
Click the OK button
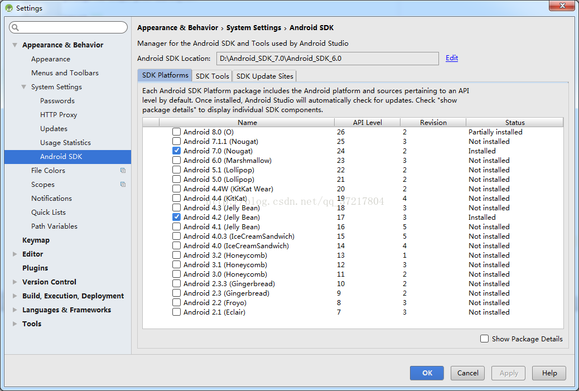(x=427, y=373)
